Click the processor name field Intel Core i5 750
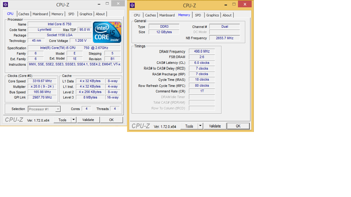Viewport: 351px width, 197px height. tap(59, 24)
